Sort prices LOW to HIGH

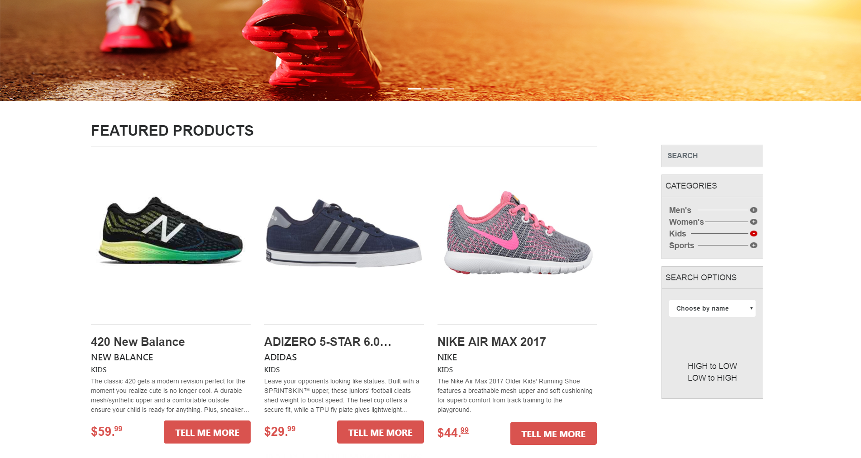point(712,378)
